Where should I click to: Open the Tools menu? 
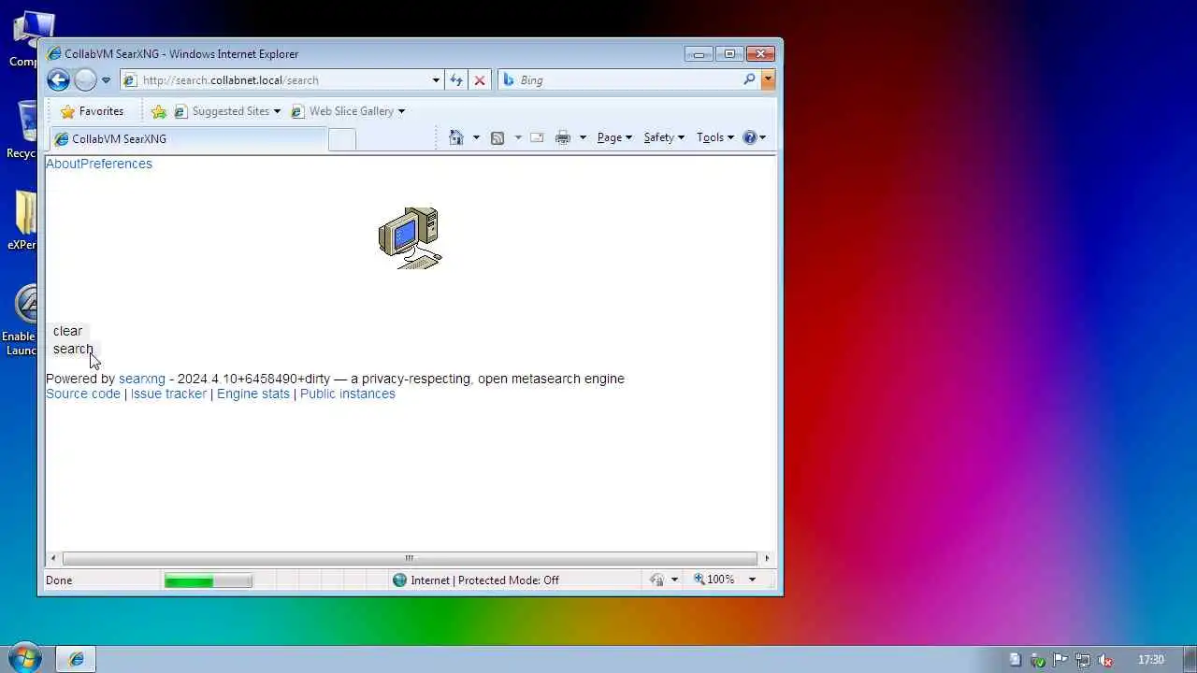715,137
